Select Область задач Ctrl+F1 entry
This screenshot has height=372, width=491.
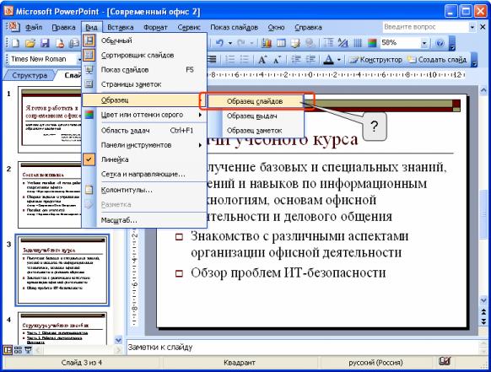144,130
